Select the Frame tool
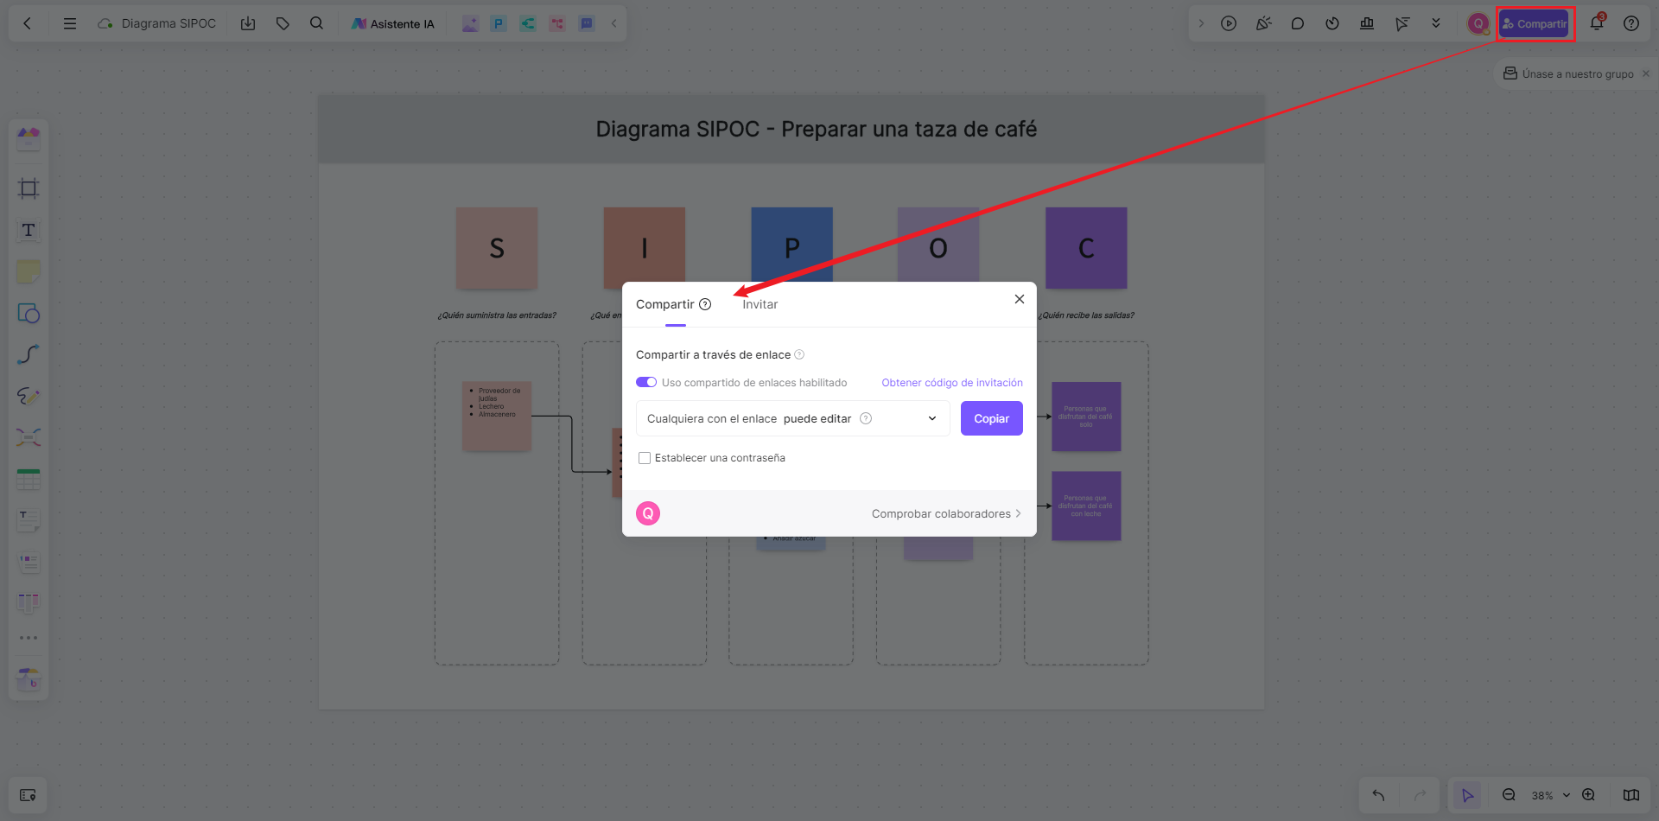 (29, 188)
